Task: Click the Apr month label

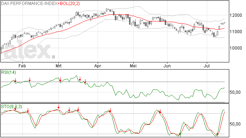Action: click(x=98, y=66)
